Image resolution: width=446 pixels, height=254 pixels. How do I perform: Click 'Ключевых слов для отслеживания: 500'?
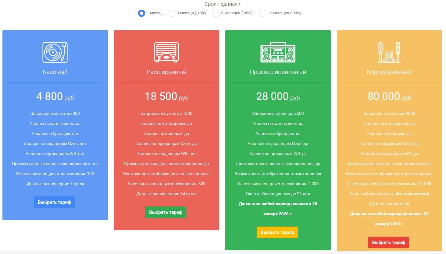click(166, 184)
